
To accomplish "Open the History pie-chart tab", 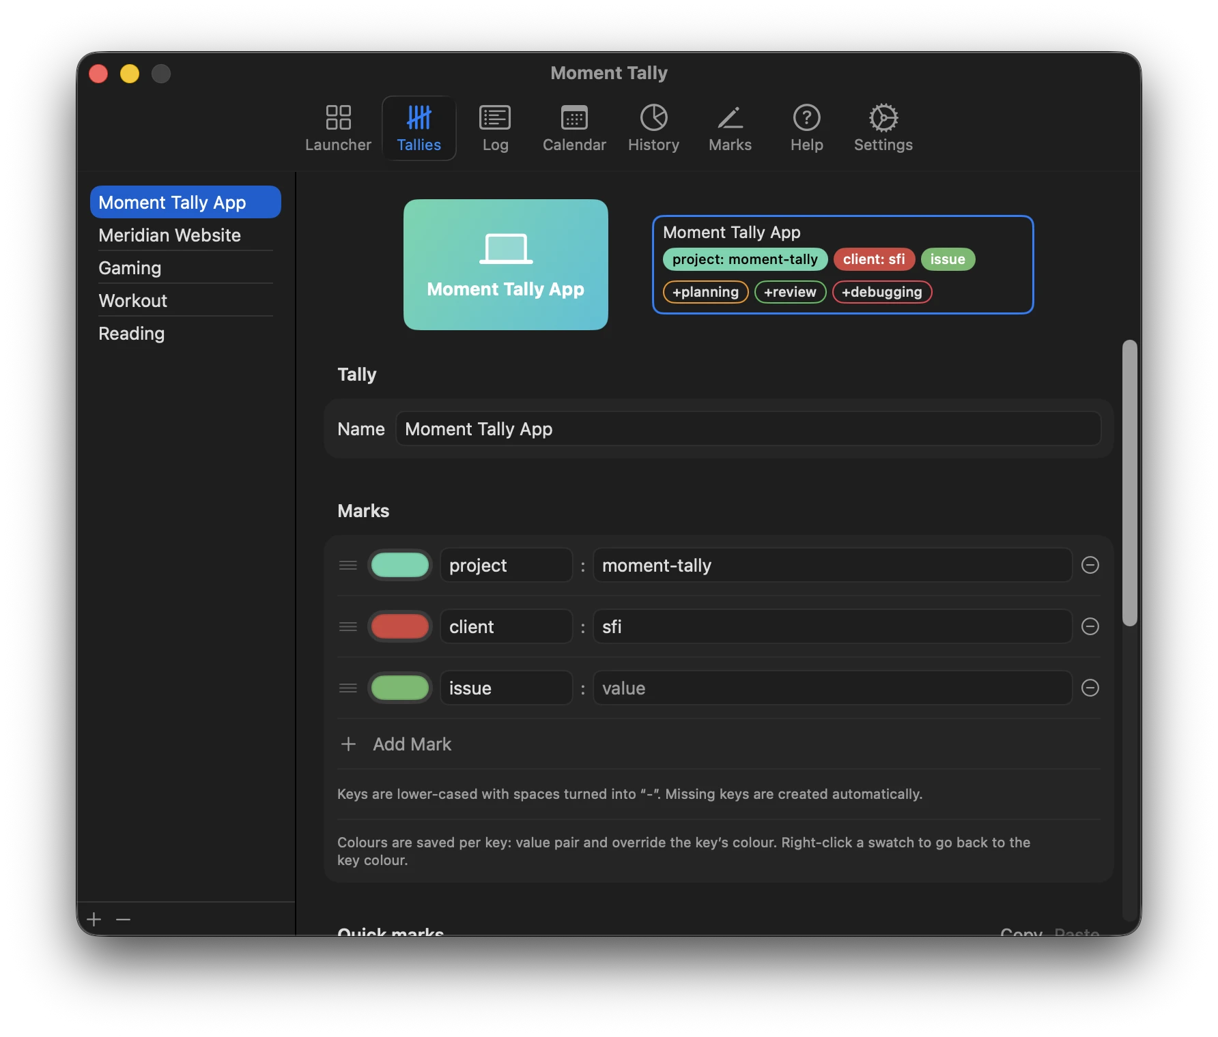I will [653, 128].
